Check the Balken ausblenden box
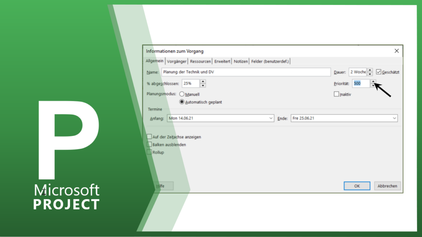This screenshot has width=422, height=237. coord(149,145)
